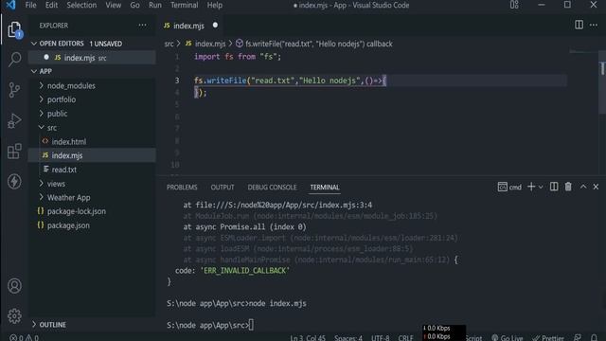Click the Explorer more actions ellipsis
Viewport: 606px width, 341px height.
[142, 26]
